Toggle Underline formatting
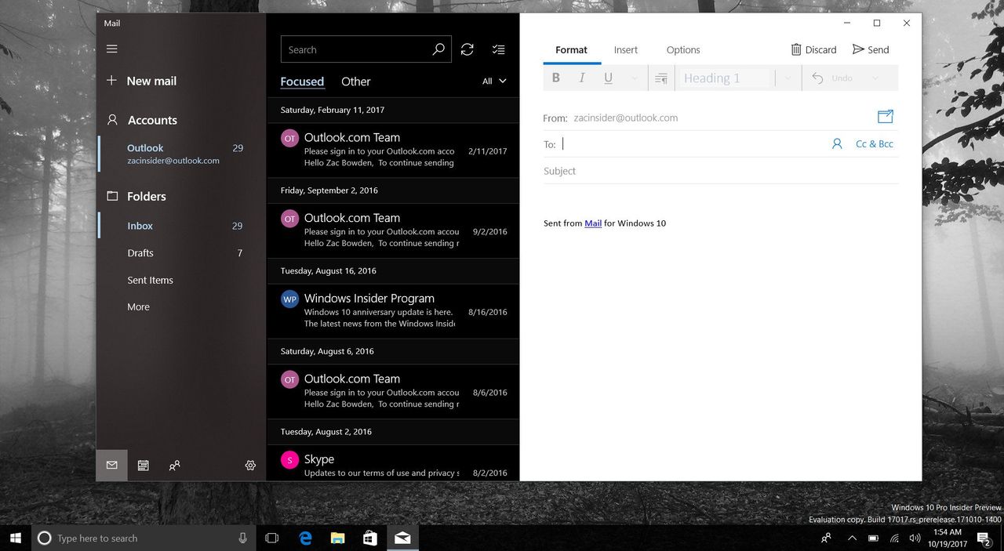 click(608, 78)
